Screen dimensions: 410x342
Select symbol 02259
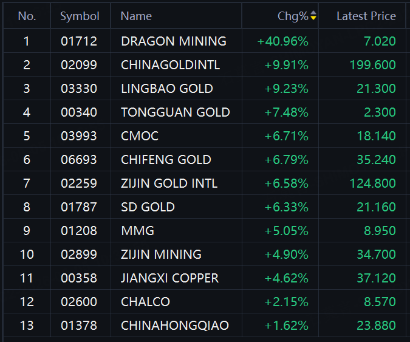coord(79,183)
